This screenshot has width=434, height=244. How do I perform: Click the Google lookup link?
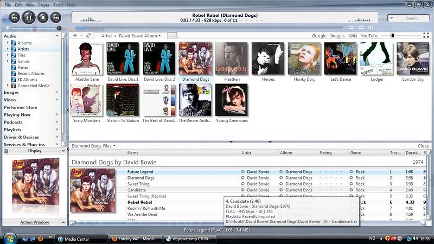(319, 36)
